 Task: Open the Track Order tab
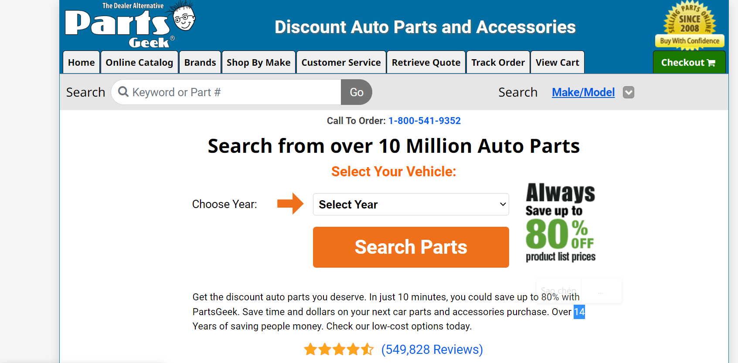pos(498,62)
